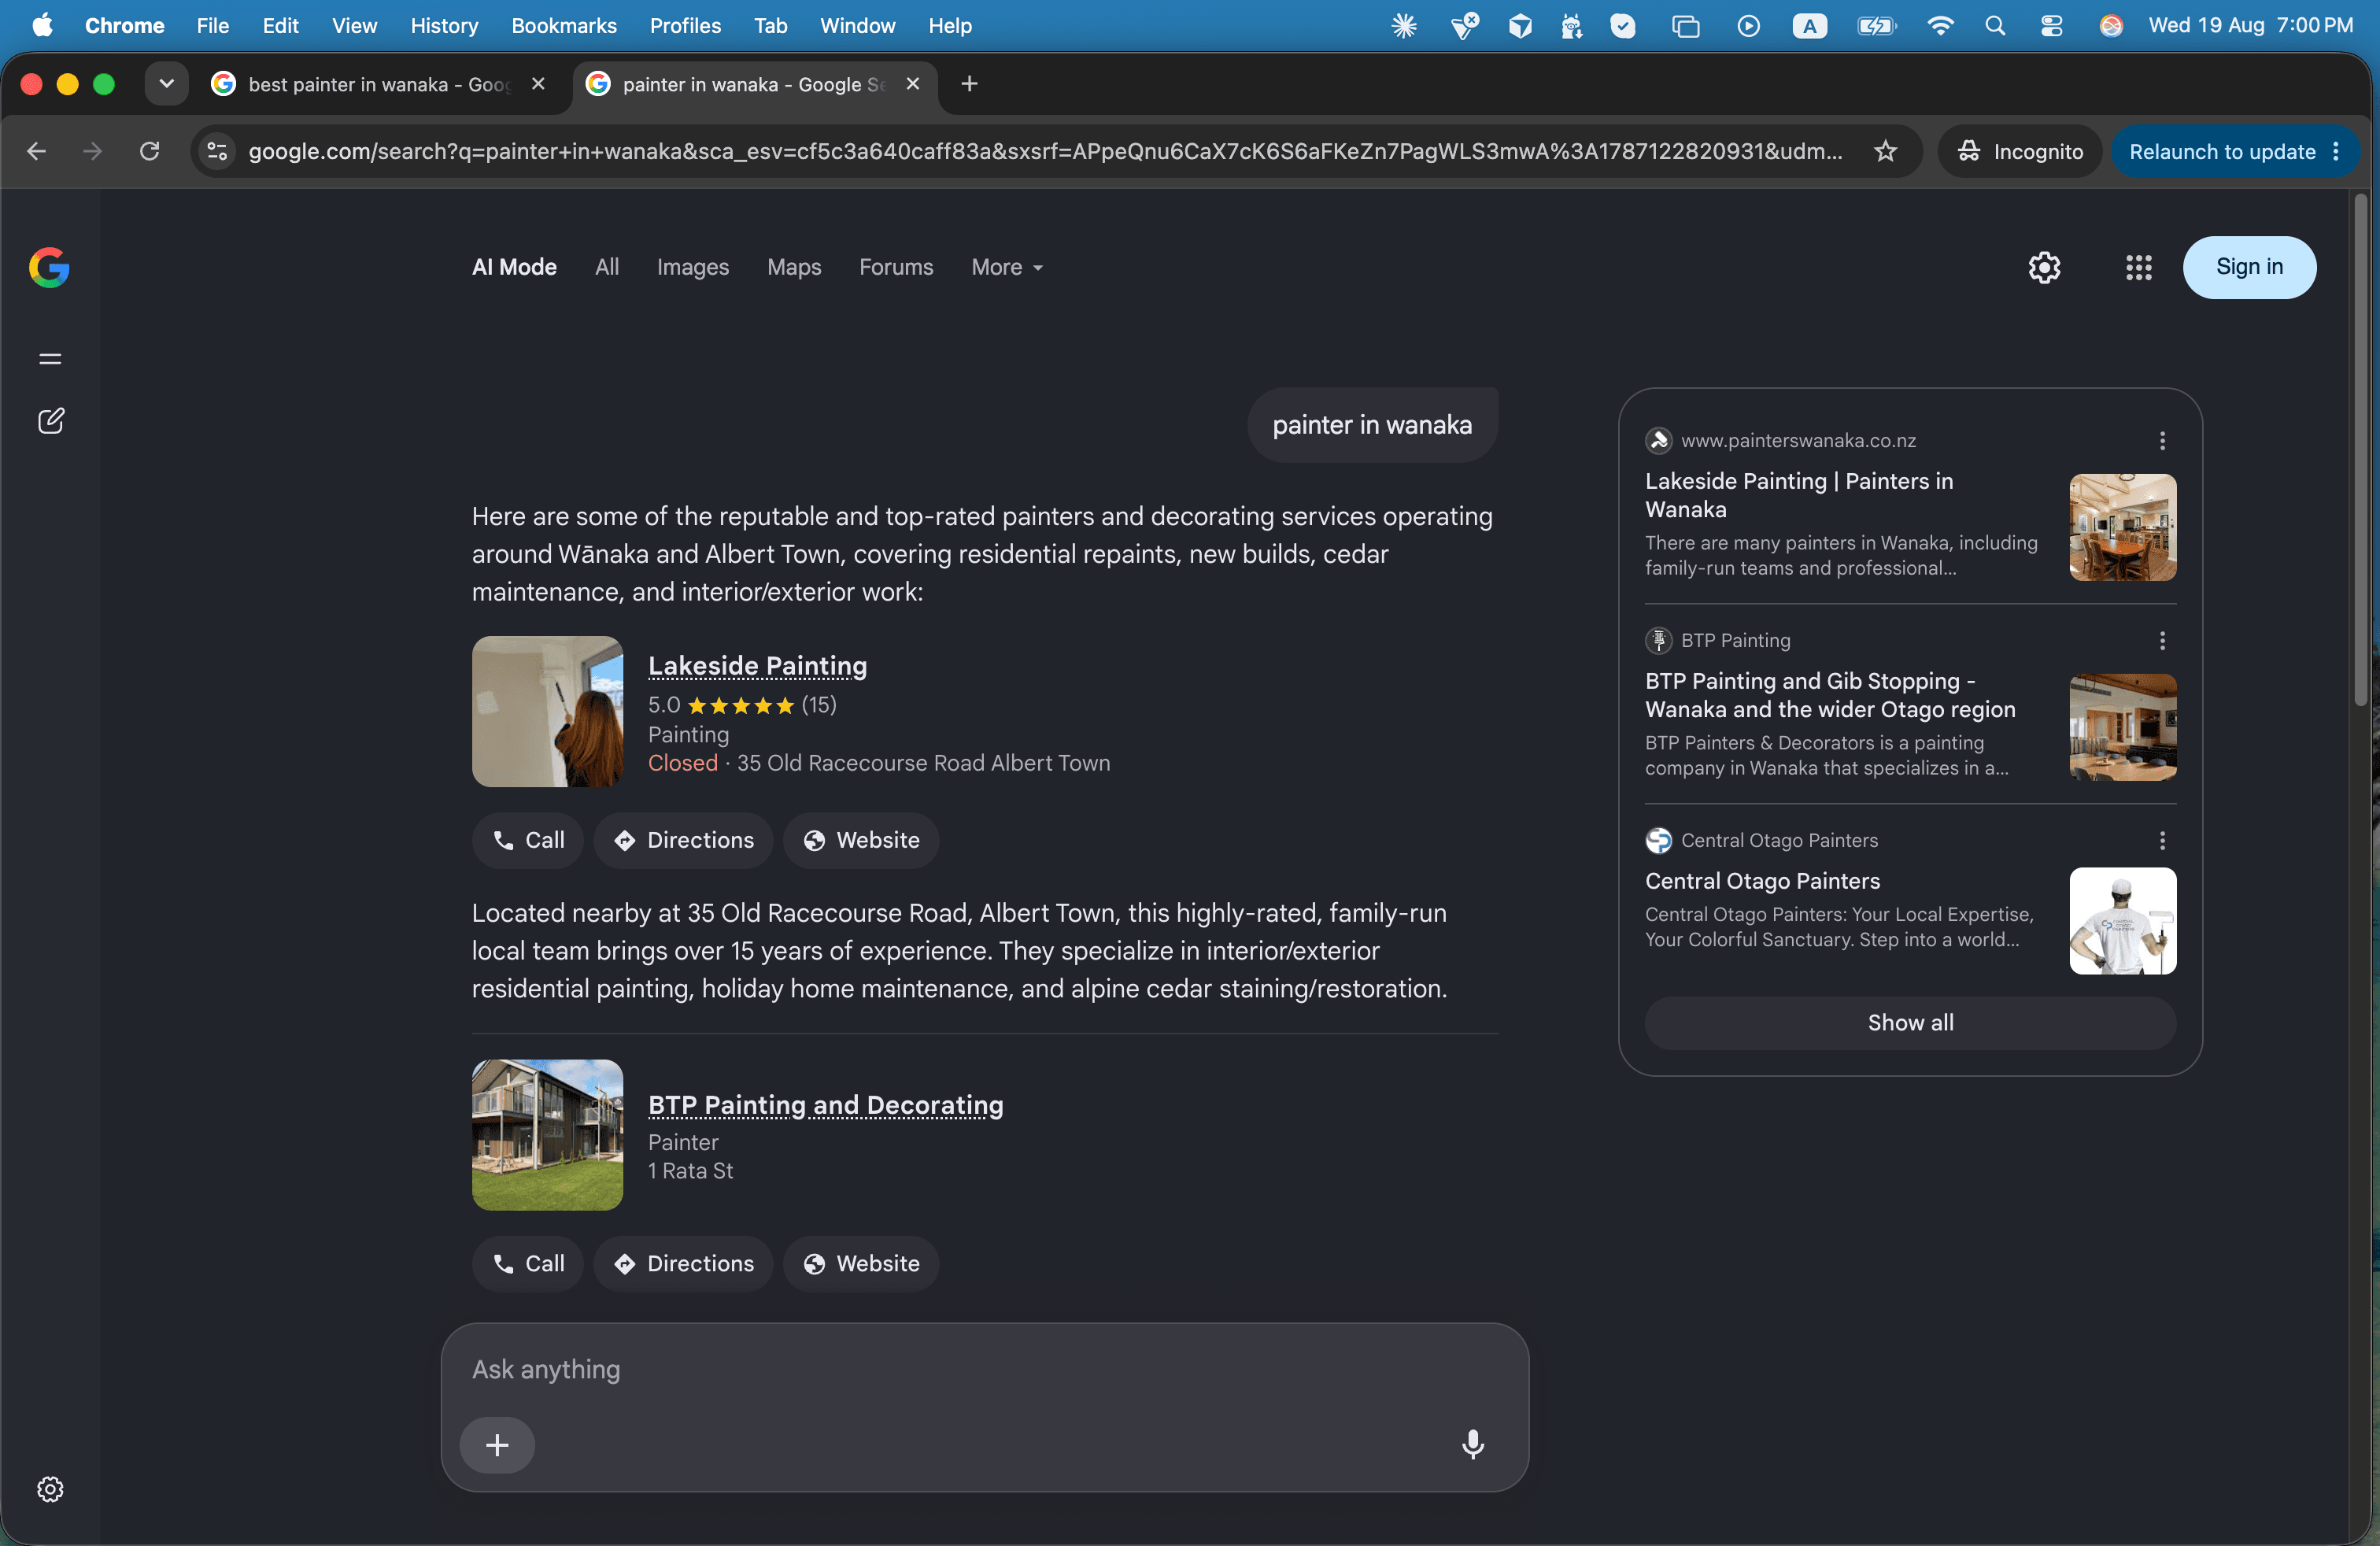Screen dimensions: 2380x1546
Task: Open 'BTP Painting and Gib Stopping' source
Action: [1830, 695]
